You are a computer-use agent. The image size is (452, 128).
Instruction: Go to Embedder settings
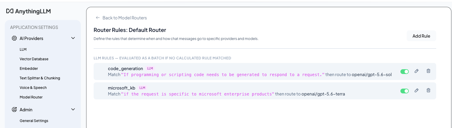29,69
